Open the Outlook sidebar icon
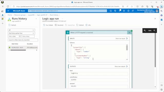Screen dimensions: 164x92 coord(161,20)
